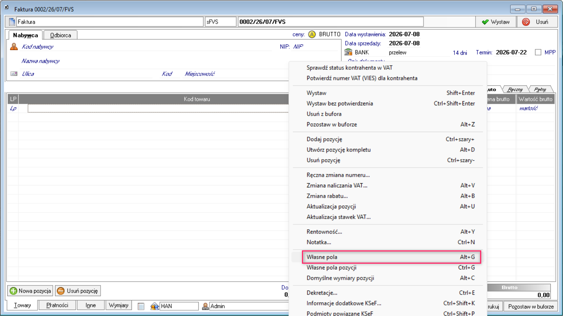This screenshot has width=563, height=316.
Task: Enable the MPP checkbox
Action: [x=538, y=52]
